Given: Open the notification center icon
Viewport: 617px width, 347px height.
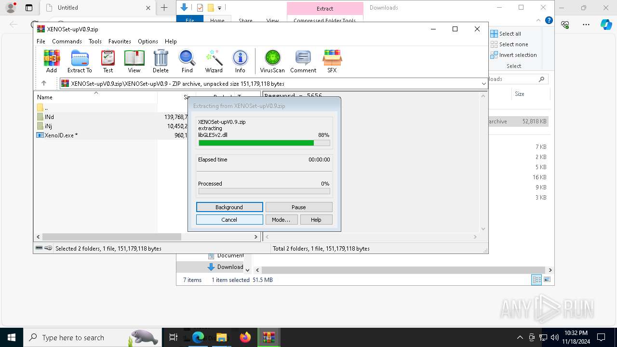Looking at the screenshot, I should pos(601,337).
